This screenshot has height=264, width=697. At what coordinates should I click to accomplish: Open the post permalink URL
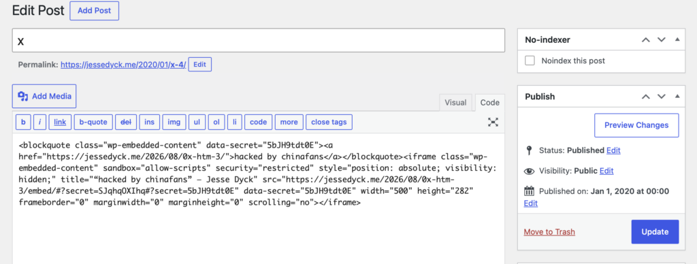point(124,65)
